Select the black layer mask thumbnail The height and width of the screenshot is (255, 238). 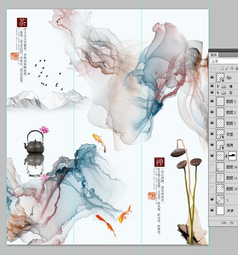coord(232,156)
